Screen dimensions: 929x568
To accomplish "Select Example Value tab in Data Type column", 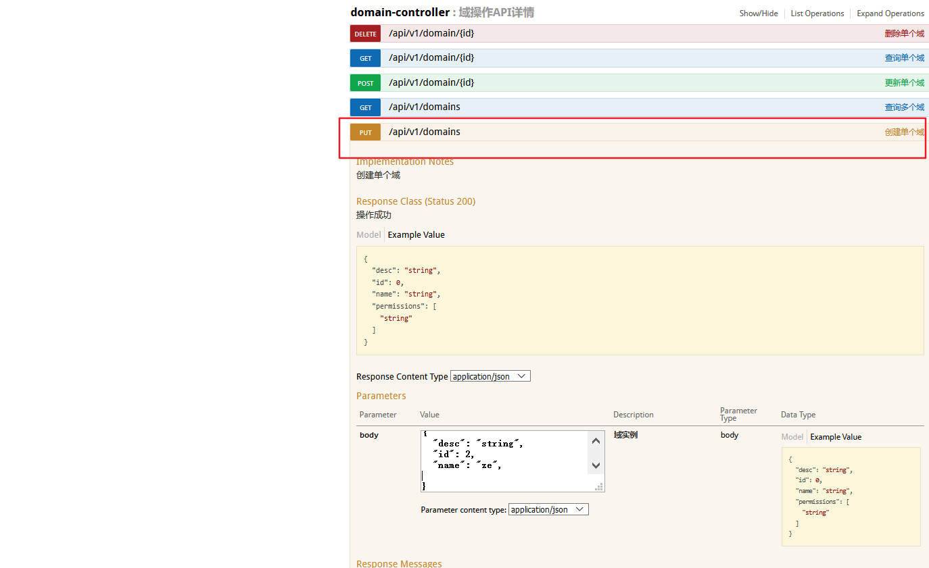I will pos(836,437).
